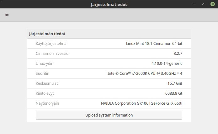This screenshot has height=134, width=218.
Task: Click the 15.7 GiB memory value
Action: coord(175,84)
